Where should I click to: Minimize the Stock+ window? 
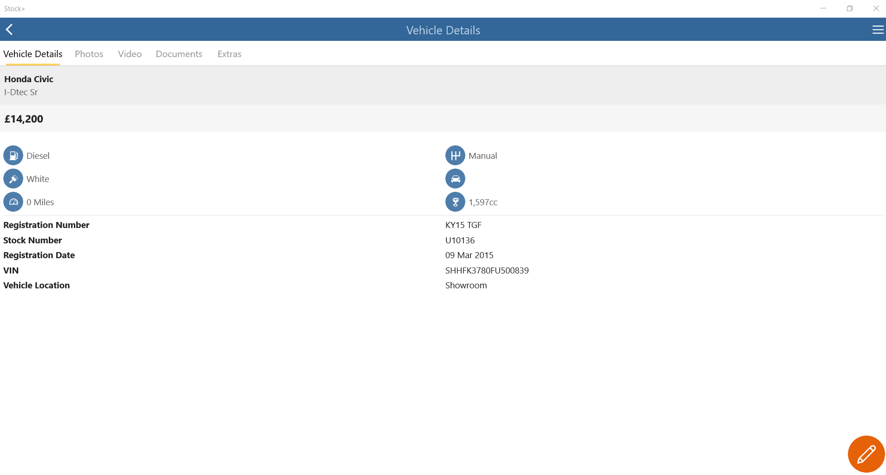[823, 8]
